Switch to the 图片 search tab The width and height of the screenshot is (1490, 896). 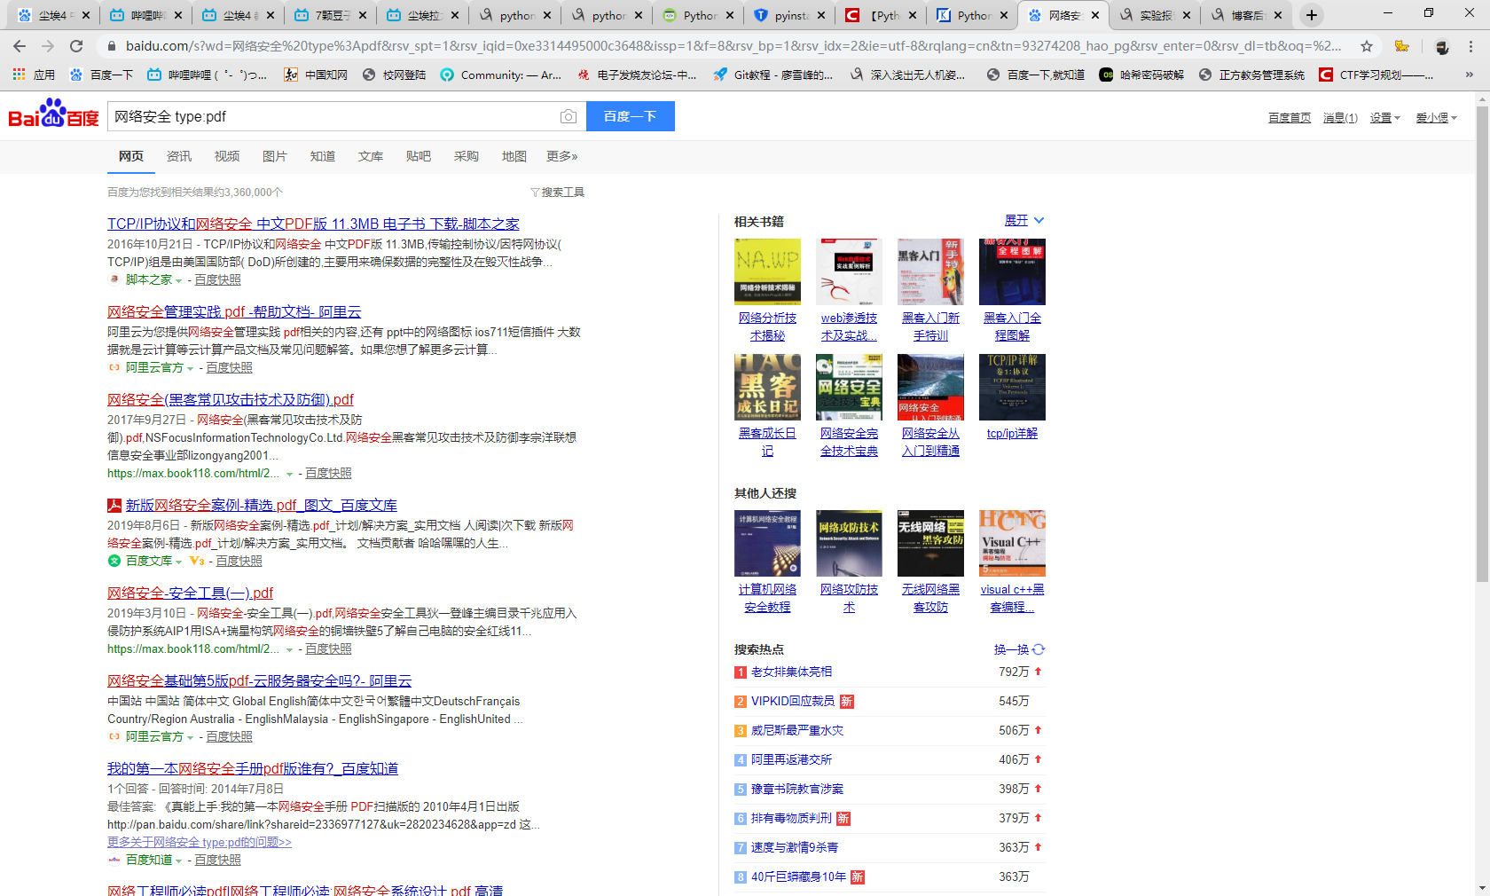point(275,156)
